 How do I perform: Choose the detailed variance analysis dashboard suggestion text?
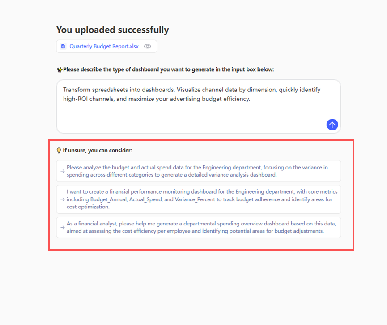197,171
